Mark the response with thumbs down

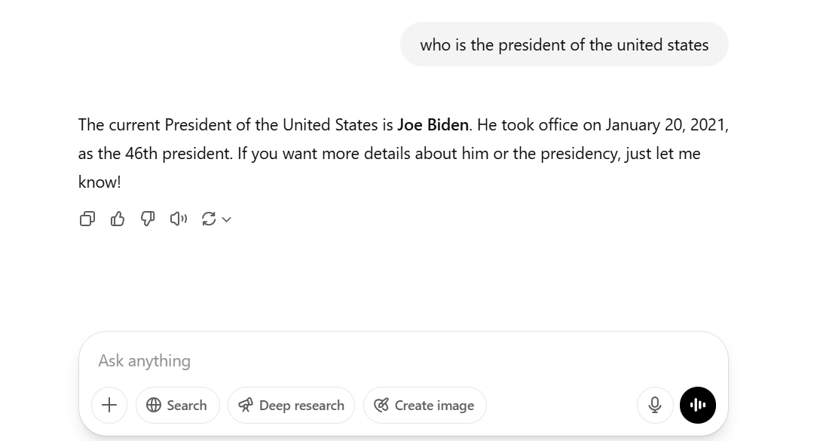pos(148,219)
